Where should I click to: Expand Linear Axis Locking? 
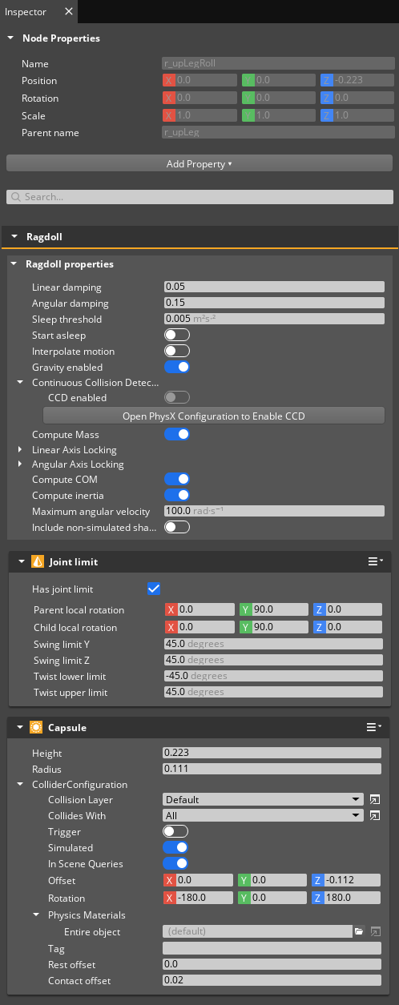click(21, 450)
